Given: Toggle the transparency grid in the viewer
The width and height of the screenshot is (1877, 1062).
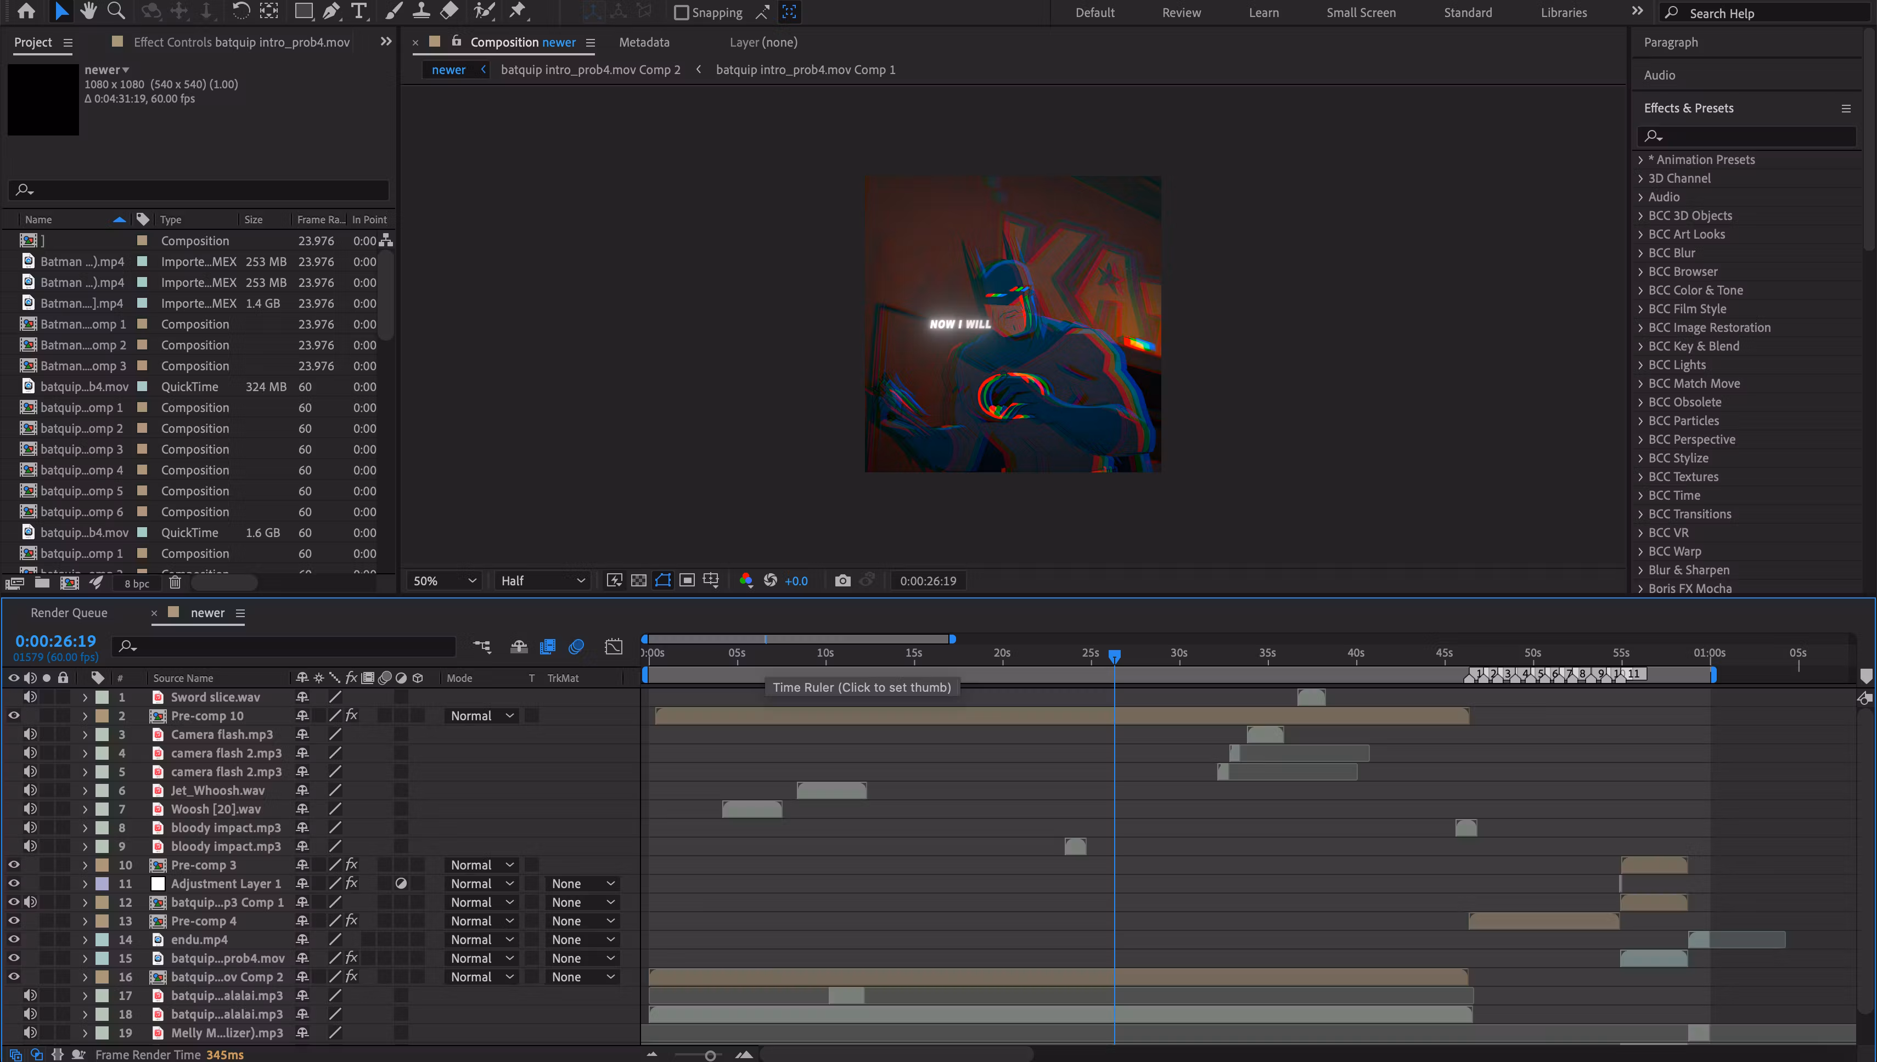Looking at the screenshot, I should [x=638, y=580].
